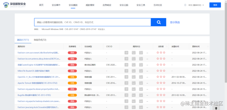This screenshot has width=227, height=110.
Task: Sort by 披露时间 column header
Action: click(175, 47)
